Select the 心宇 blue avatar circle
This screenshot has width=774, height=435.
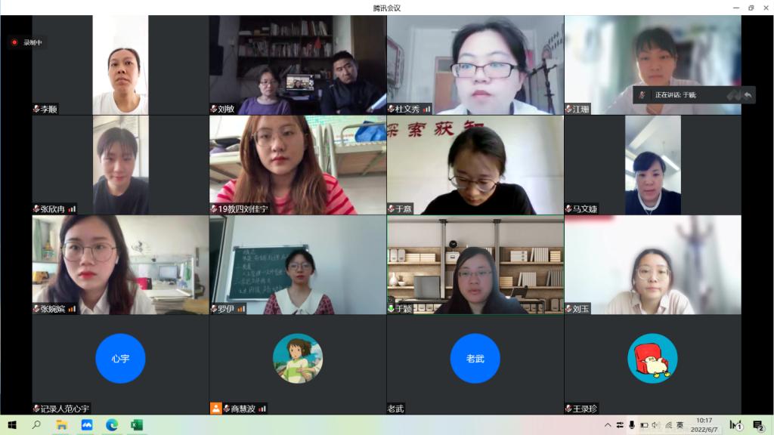tap(120, 359)
